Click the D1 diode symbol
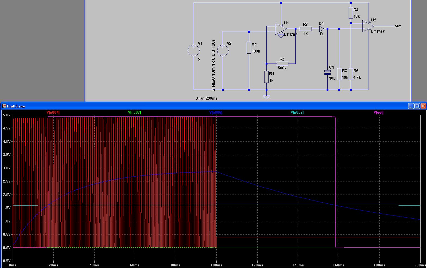Viewport: 427px width, 268px height. [322, 29]
